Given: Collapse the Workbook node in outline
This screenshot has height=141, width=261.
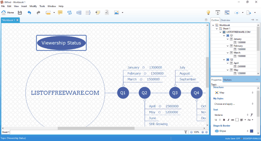Looking at the screenshot, I should point(213,25).
